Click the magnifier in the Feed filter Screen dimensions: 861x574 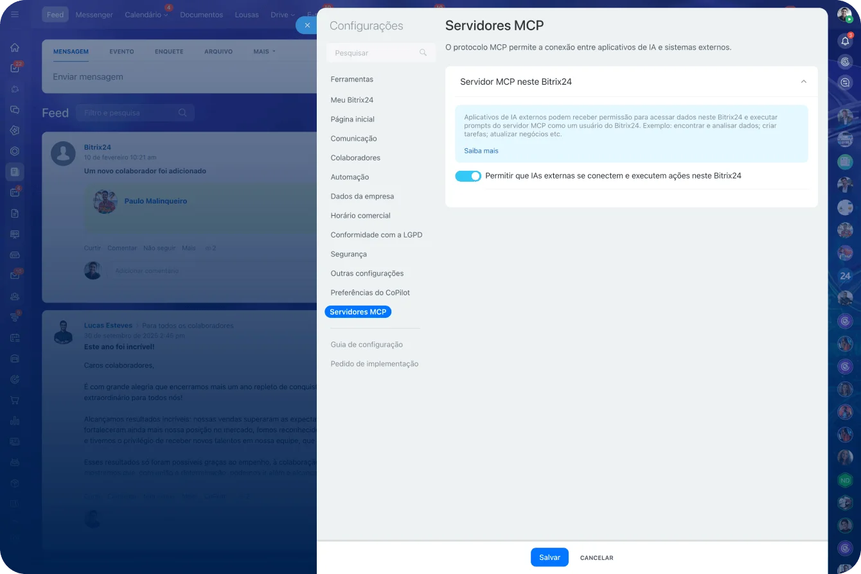182,113
